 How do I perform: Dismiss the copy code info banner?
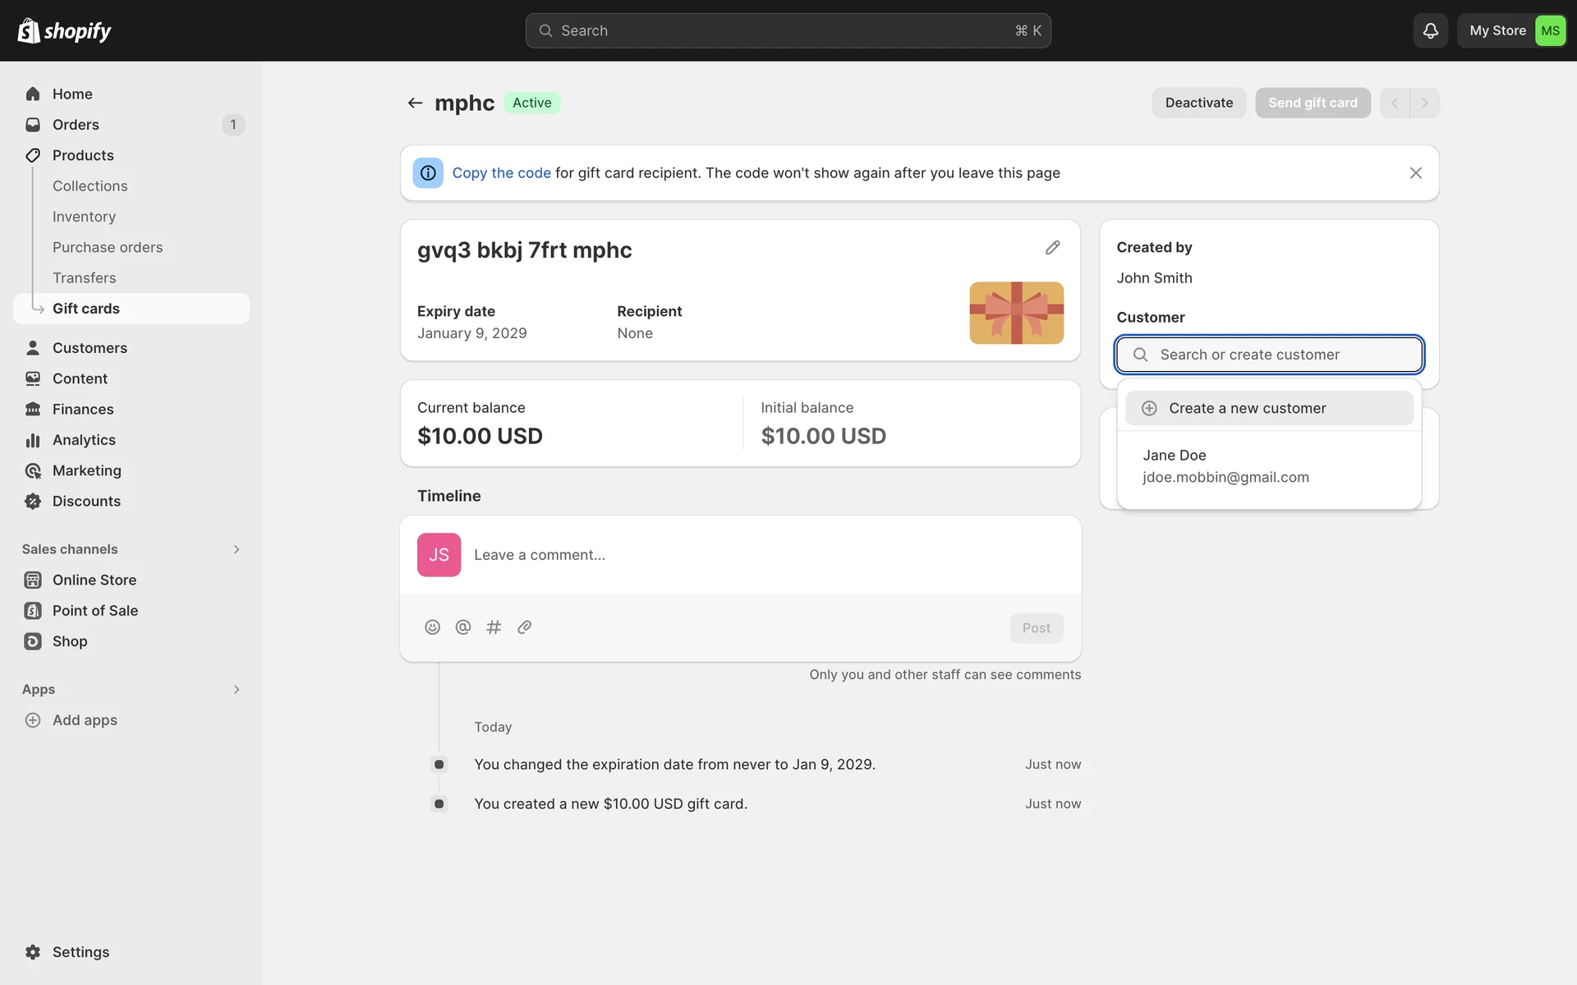1415,173
